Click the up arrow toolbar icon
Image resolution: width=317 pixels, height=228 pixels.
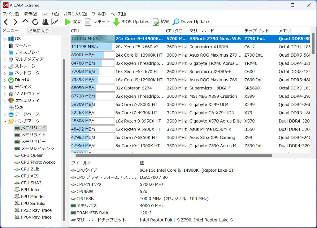(x=25, y=22)
